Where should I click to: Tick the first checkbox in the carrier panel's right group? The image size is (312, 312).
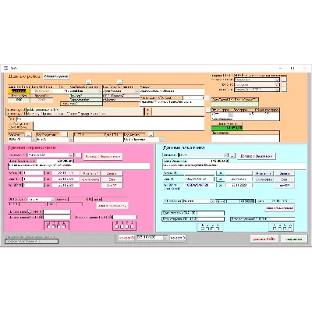(x=117, y=226)
